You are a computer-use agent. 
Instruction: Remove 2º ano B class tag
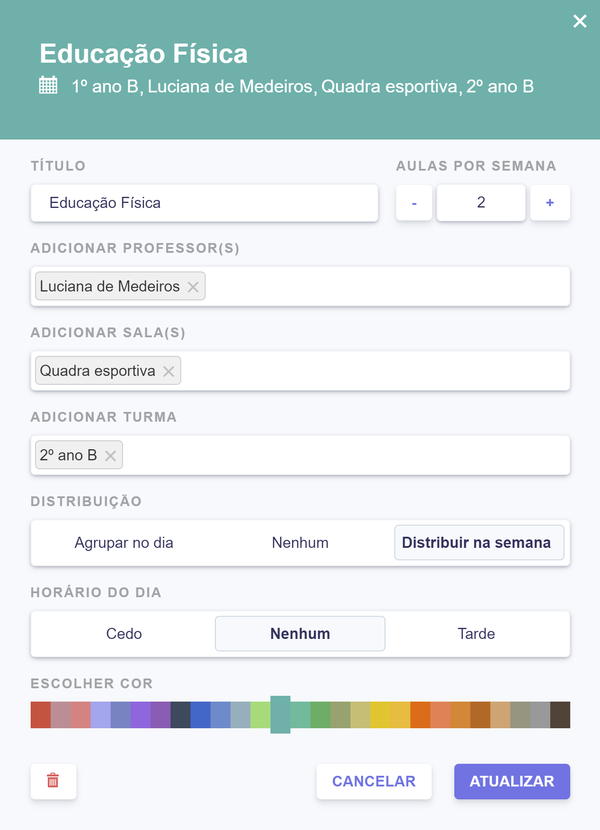(x=110, y=456)
